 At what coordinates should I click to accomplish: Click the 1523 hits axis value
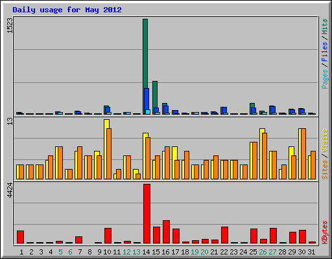[x=10, y=25]
